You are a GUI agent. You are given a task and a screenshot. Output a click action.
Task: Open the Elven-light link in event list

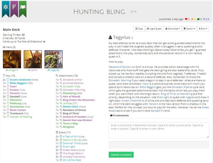[69, 147]
